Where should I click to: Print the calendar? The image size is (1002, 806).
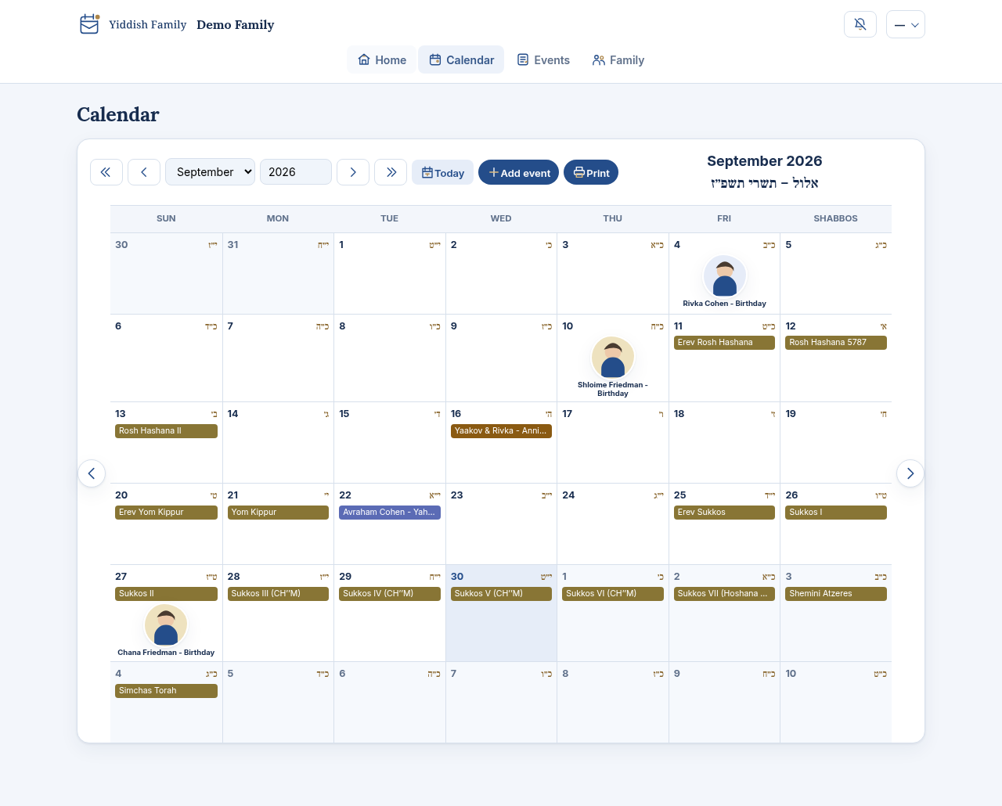[591, 172]
